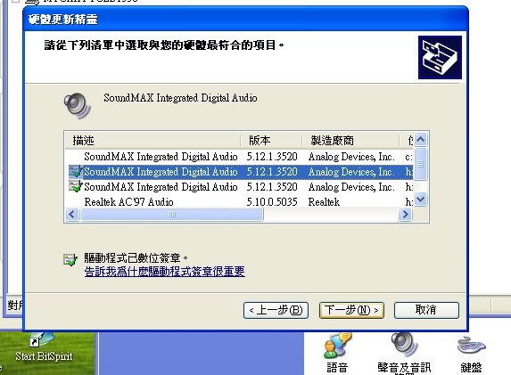Sort by the 描述 column header
This screenshot has height=375, width=511.
[152, 141]
